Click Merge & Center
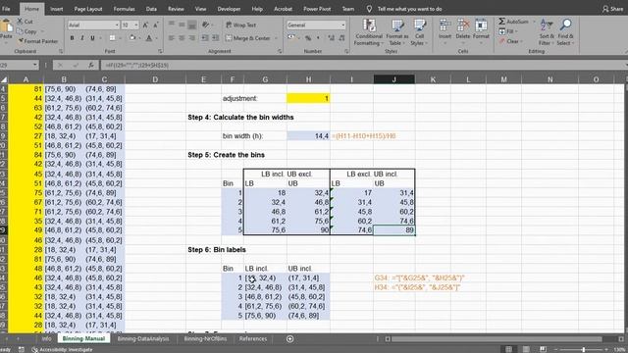The height and width of the screenshot is (353, 628). point(248,38)
